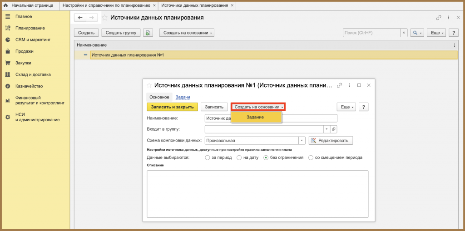Screen dimensions: 465x231
Task: Open Склад и доставка section
Action: [33, 74]
